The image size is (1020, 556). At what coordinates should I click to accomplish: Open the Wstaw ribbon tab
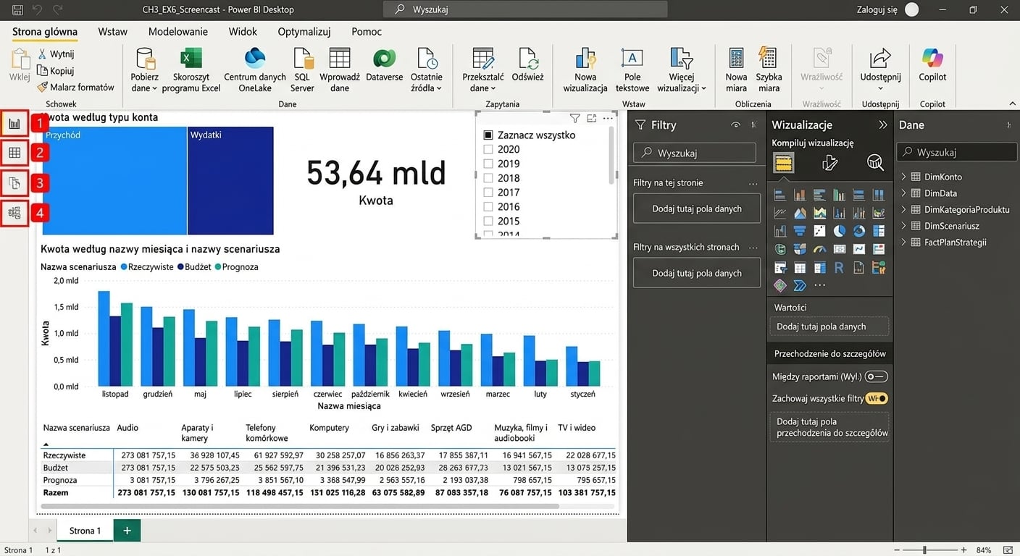pyautogui.click(x=113, y=32)
